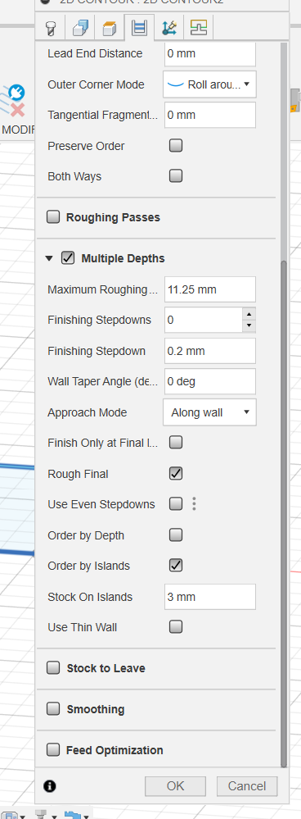Open the Geometry tab icon
Viewport: 301px width, 819px height.
coord(80,28)
